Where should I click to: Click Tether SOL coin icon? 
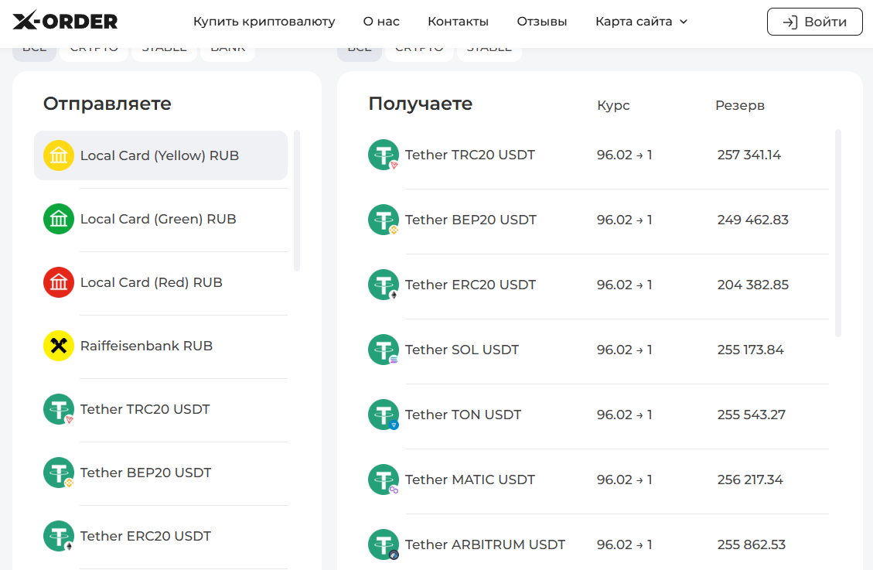coord(384,350)
